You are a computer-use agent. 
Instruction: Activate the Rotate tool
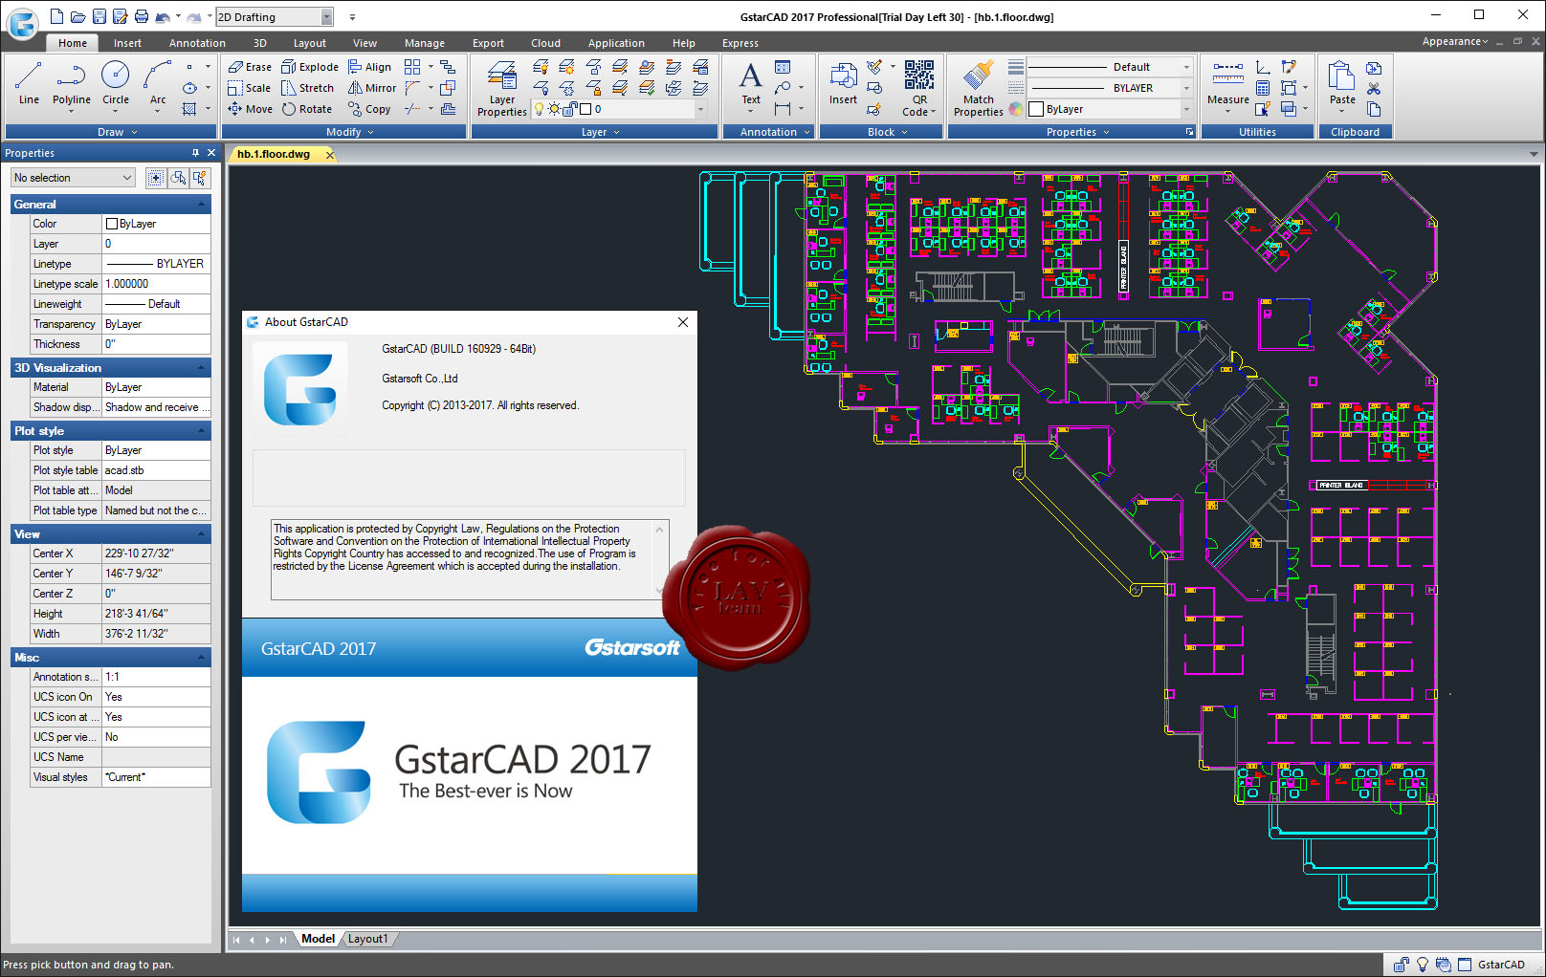(x=307, y=109)
